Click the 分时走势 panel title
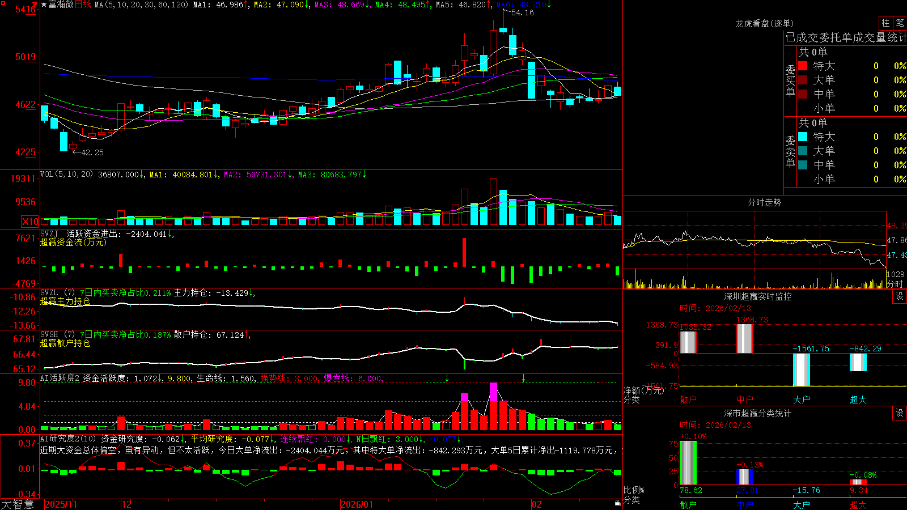907x510 pixels. coord(764,202)
